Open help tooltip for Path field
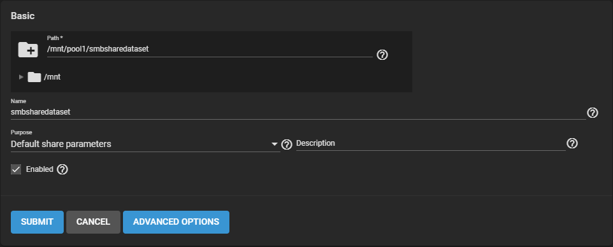 [382, 55]
